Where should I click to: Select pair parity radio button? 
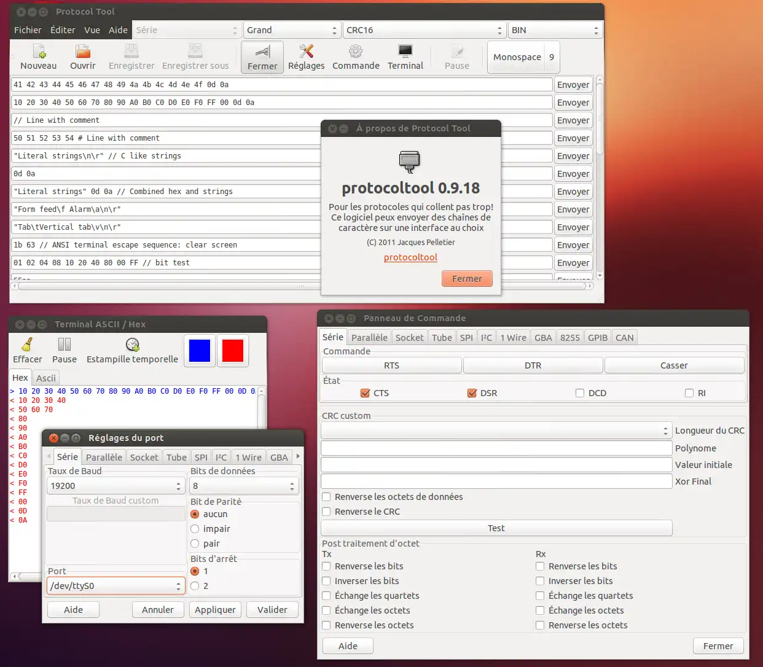click(195, 544)
